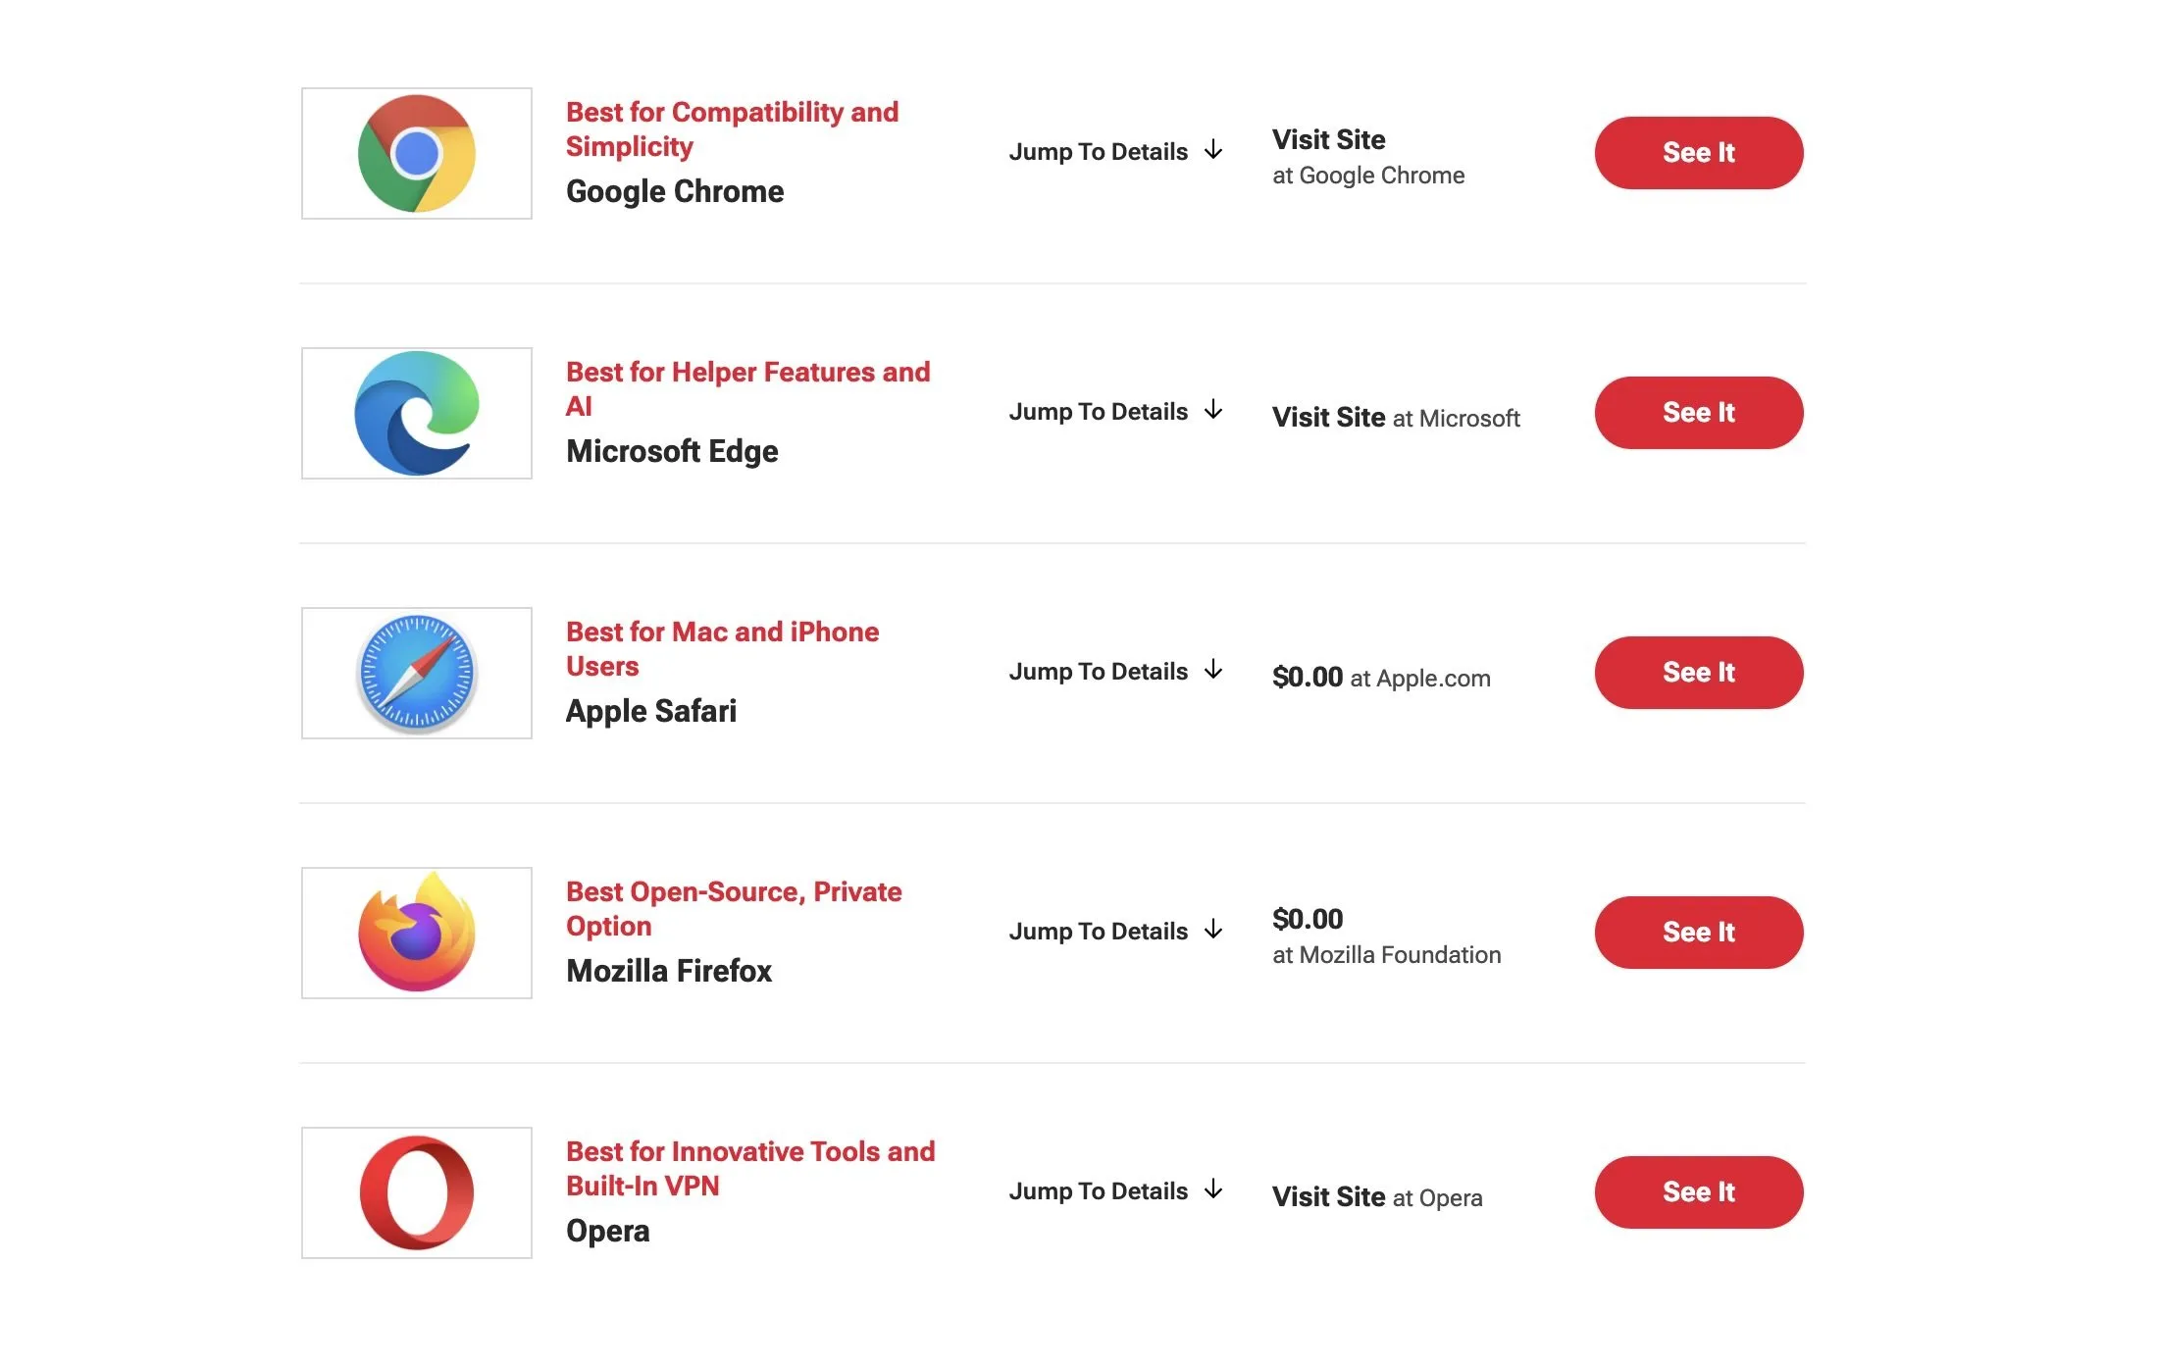The image size is (2157, 1366).
Task: Open the Microsoft Edge product title
Action: pos(672,451)
